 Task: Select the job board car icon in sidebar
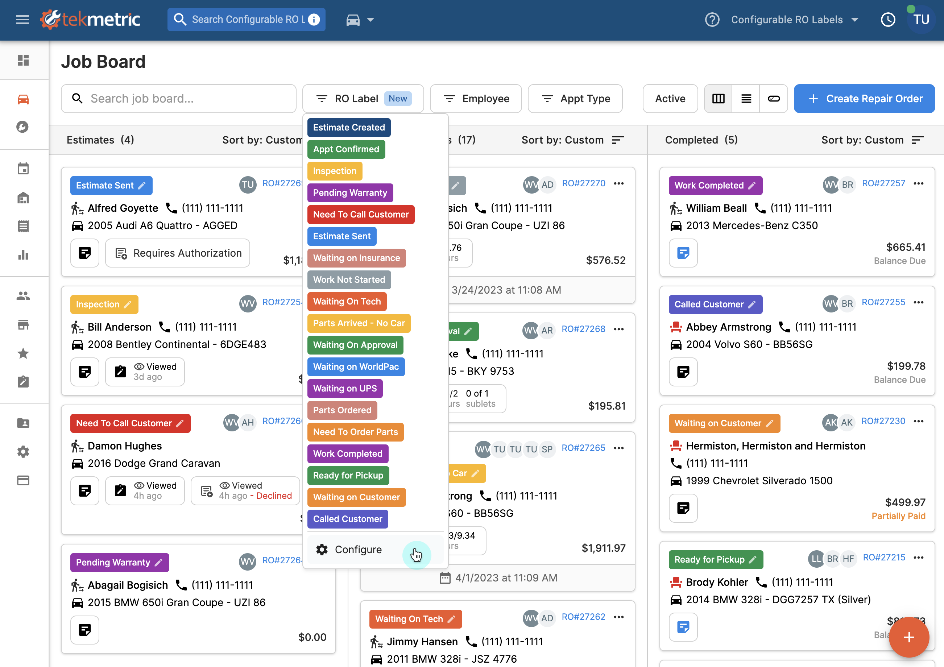[23, 99]
